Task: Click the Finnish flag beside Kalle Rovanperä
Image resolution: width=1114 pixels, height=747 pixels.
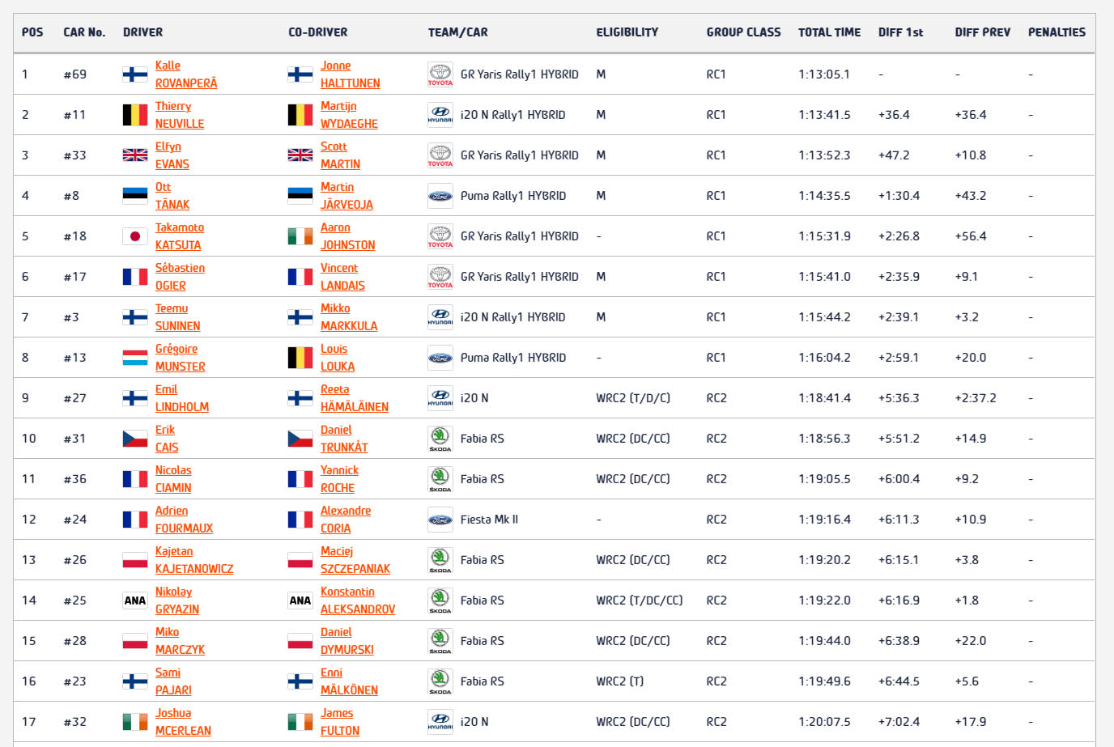Action: click(134, 74)
